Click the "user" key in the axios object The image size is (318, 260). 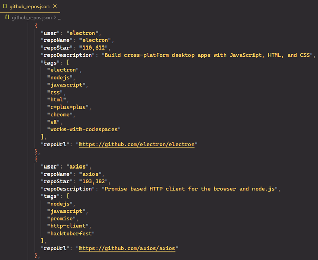point(50,167)
